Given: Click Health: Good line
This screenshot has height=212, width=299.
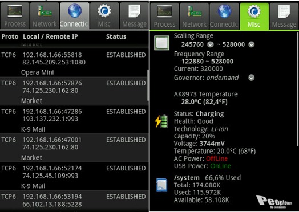Looking at the screenshot, I should click(193, 121).
